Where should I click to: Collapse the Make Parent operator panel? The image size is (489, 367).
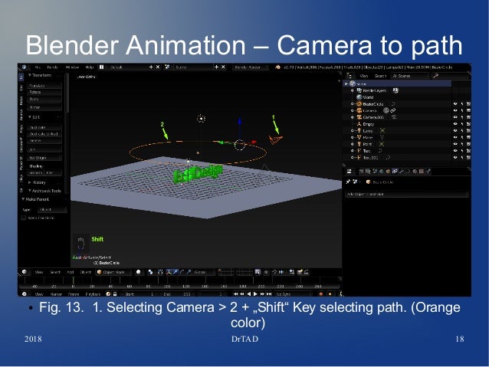(23, 199)
